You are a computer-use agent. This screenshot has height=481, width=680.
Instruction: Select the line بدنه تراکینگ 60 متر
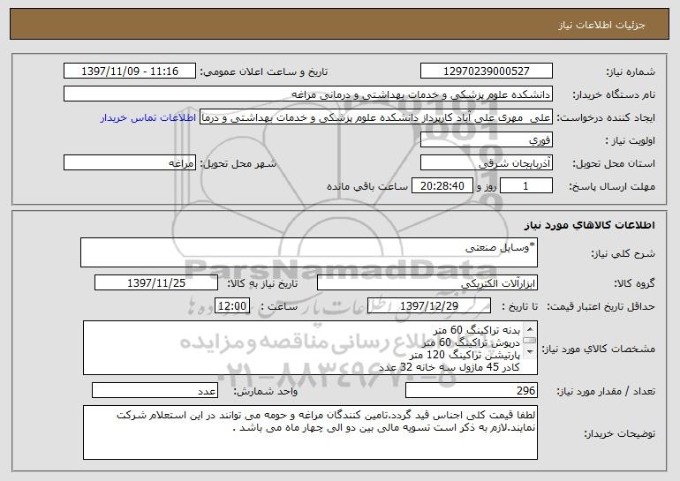[476, 330]
